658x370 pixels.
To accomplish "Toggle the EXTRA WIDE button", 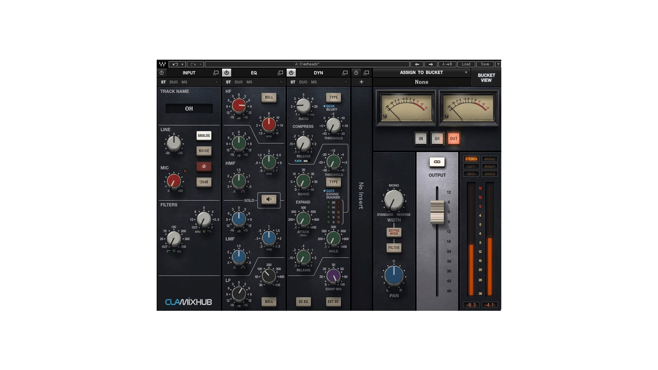I will tap(394, 232).
